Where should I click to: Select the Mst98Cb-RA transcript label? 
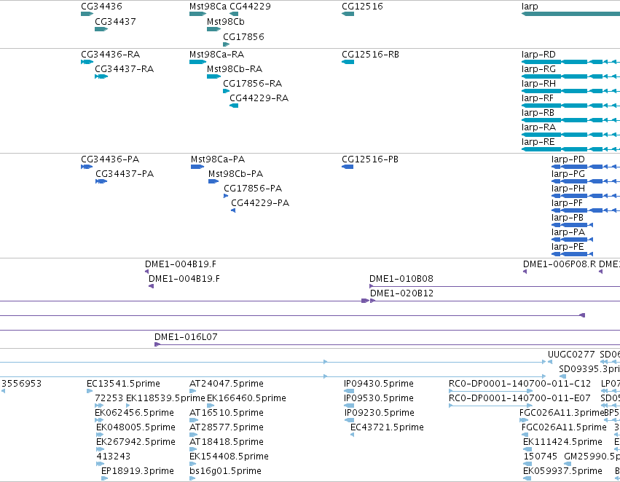(x=235, y=69)
